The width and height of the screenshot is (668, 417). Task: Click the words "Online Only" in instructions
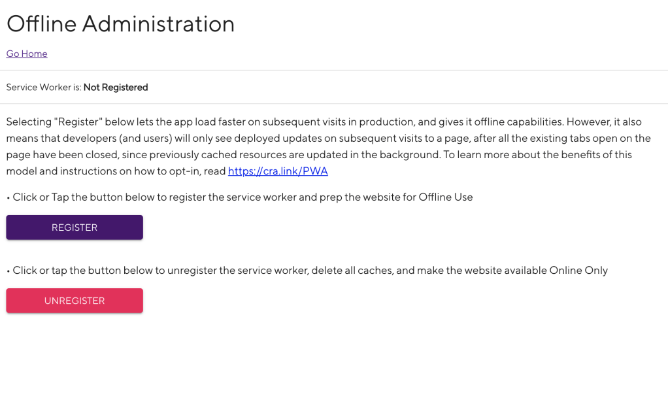(x=578, y=270)
